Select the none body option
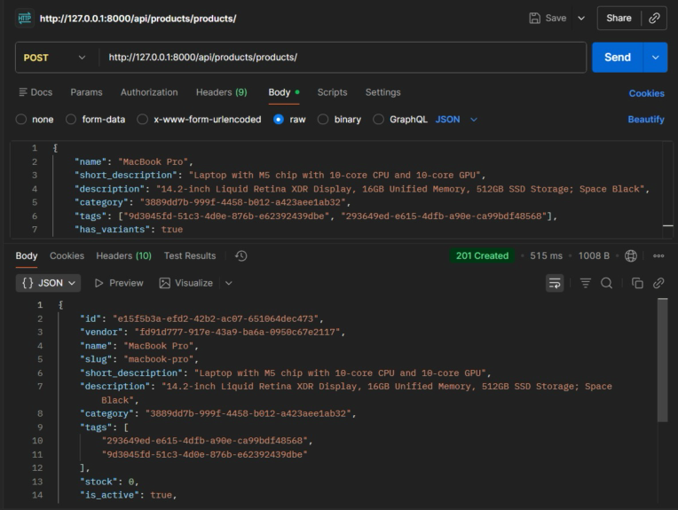This screenshot has height=510, width=678. tap(21, 119)
